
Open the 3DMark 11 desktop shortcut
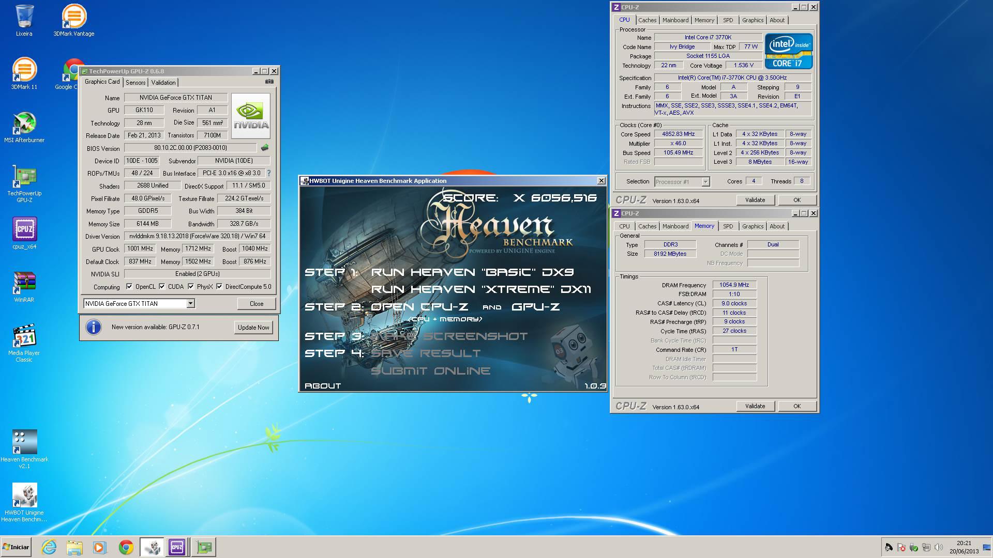24,73
